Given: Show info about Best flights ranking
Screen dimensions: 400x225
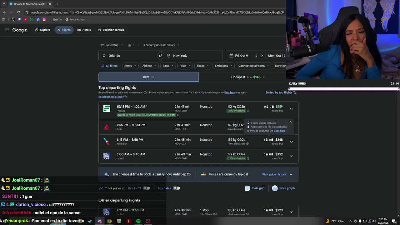Looking at the screenshot, I should 153,77.
